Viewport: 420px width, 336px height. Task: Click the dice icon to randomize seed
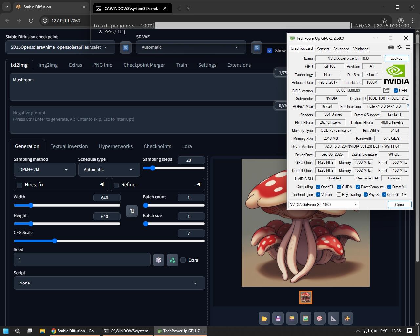(x=158, y=260)
